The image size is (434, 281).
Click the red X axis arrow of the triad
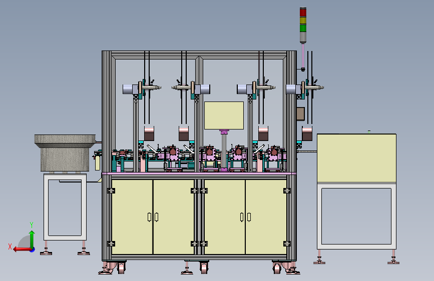pos(22,249)
